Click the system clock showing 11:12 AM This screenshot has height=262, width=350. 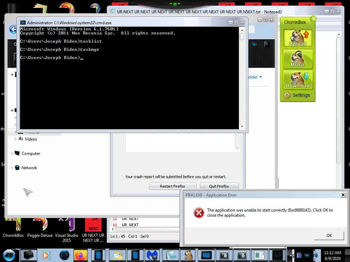pyautogui.click(x=332, y=256)
